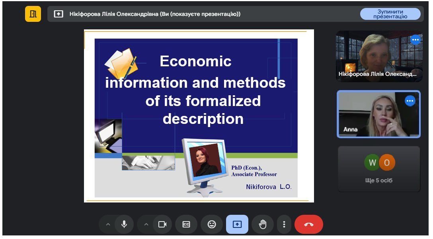Open the Ще 5 осіб participants tile

[379, 169]
